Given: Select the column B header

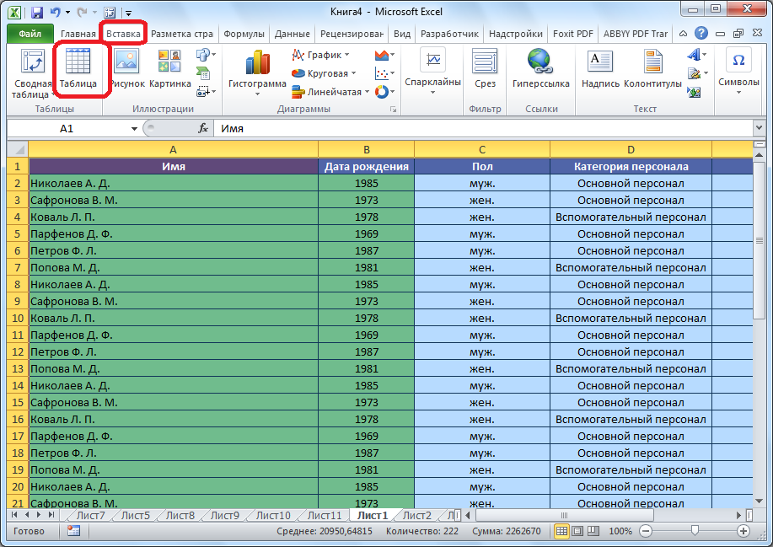Looking at the screenshot, I should tap(367, 149).
